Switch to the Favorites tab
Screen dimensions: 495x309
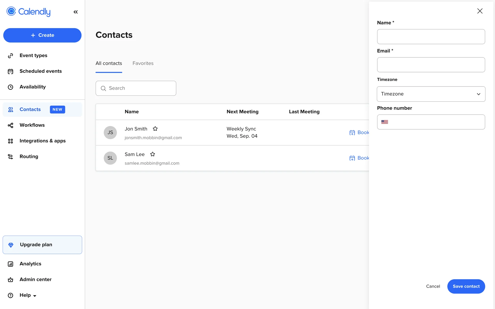click(143, 63)
